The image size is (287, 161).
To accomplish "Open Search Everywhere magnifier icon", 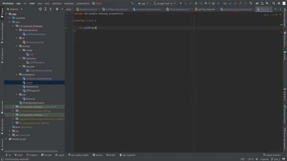I will (274, 3).
